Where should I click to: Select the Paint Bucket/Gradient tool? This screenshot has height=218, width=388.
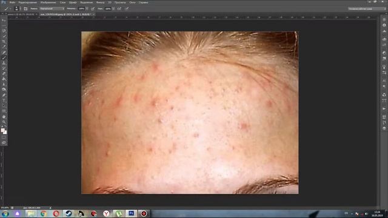click(x=4, y=79)
